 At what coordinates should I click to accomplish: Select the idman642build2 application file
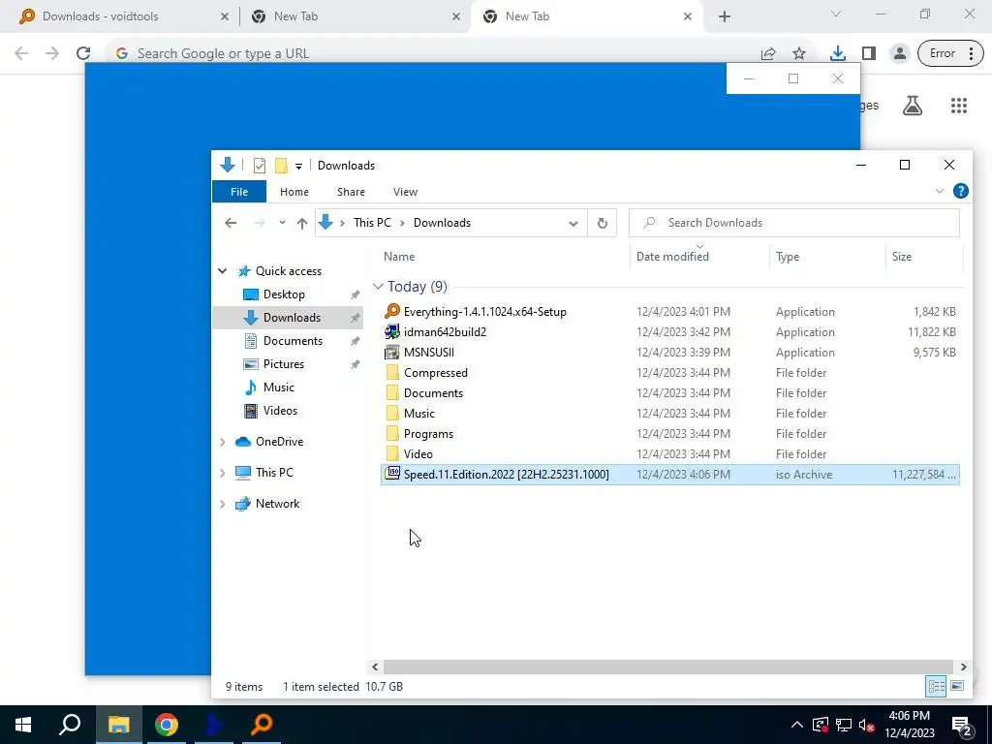(445, 331)
